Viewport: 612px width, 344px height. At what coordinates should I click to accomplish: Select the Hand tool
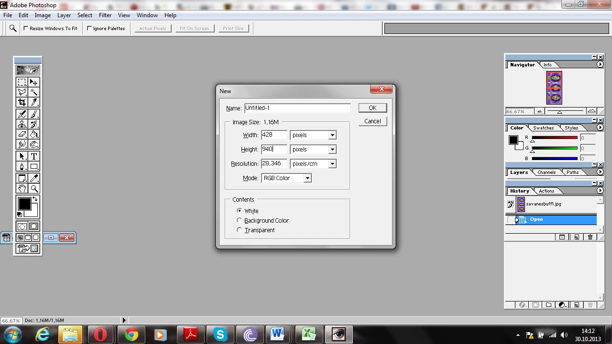[x=22, y=188]
